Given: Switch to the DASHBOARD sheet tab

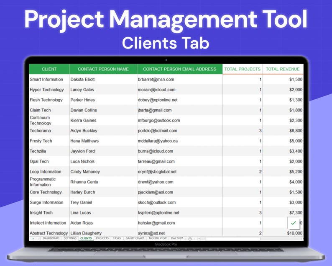Looking at the screenshot, I should (x=51, y=238).
